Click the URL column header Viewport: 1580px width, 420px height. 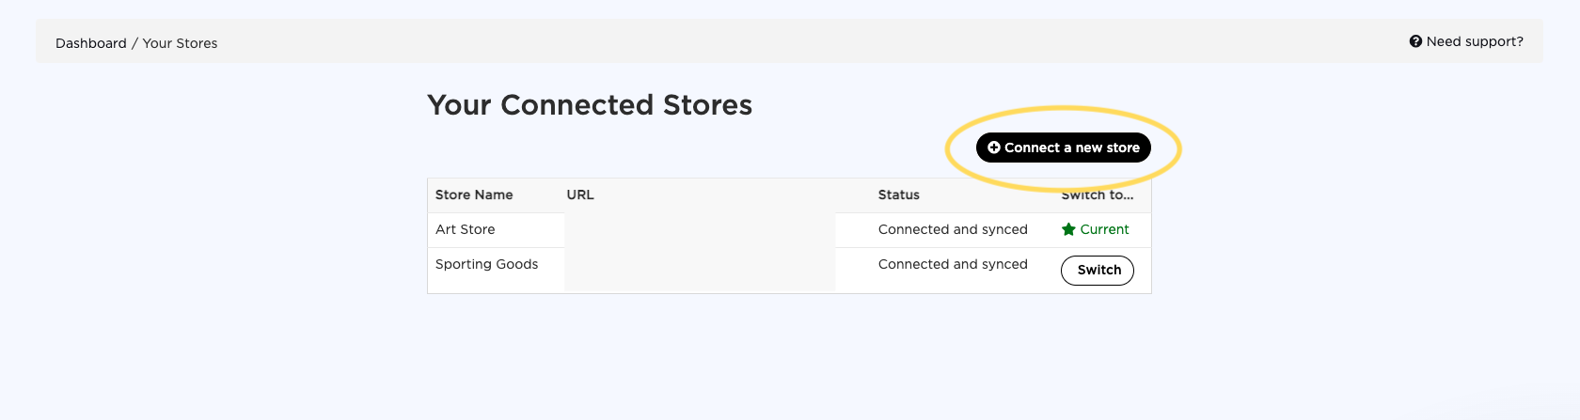pos(580,194)
